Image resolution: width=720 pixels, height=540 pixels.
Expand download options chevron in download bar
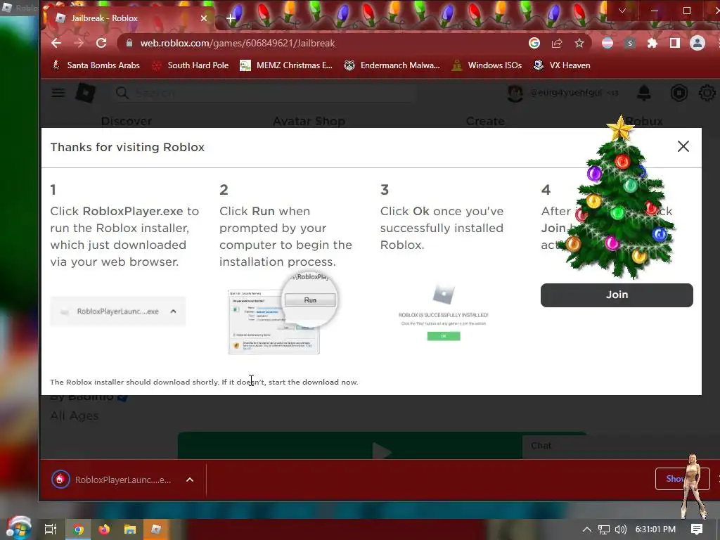point(190,480)
